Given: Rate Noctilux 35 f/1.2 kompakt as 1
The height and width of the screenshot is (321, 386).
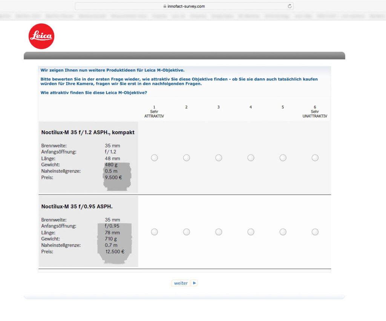Looking at the screenshot, I should [x=154, y=158].
